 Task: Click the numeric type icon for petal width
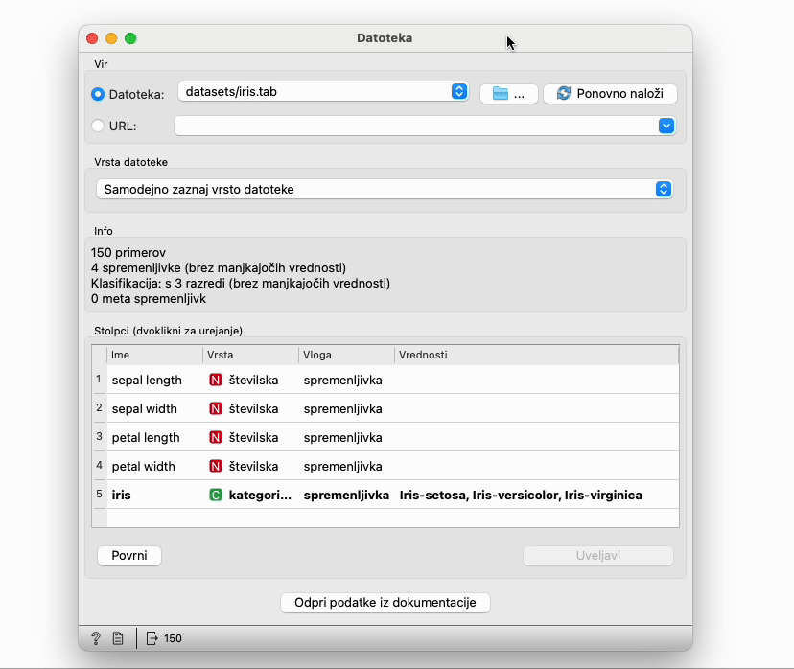tap(216, 466)
